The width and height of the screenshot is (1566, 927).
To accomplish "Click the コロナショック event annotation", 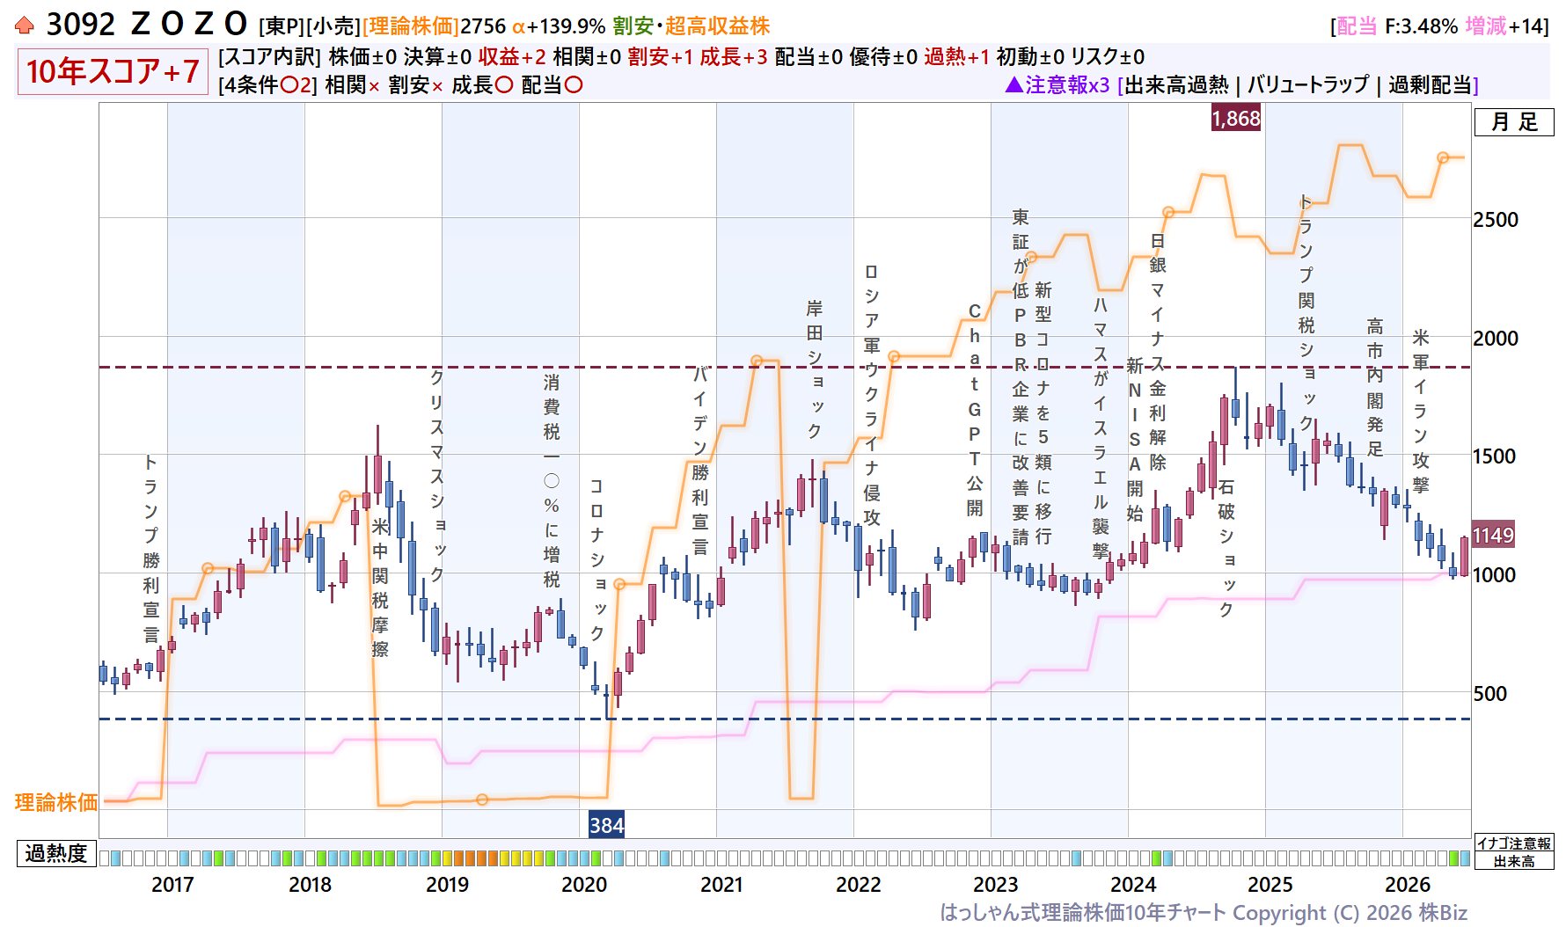I will coord(596,560).
